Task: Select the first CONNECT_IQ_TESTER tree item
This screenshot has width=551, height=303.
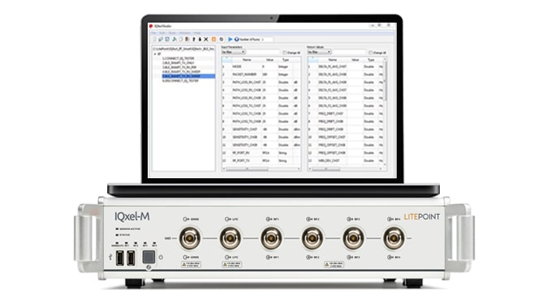Action: click(x=179, y=58)
